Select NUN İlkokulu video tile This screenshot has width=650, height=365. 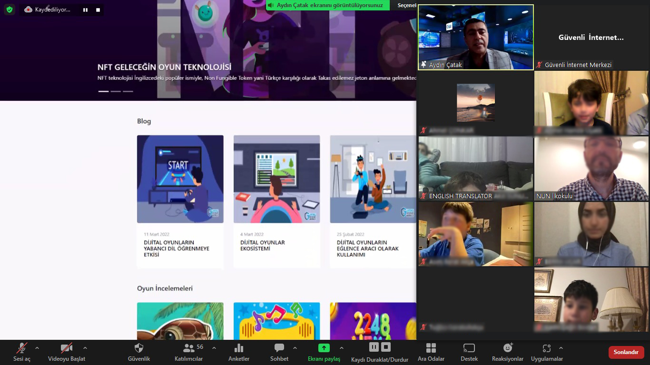[x=591, y=168]
